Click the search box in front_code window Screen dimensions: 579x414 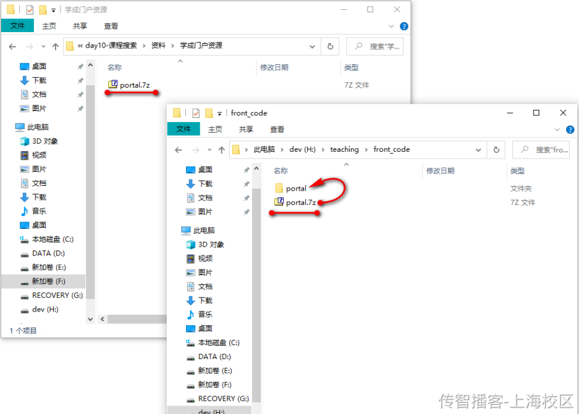click(x=541, y=150)
